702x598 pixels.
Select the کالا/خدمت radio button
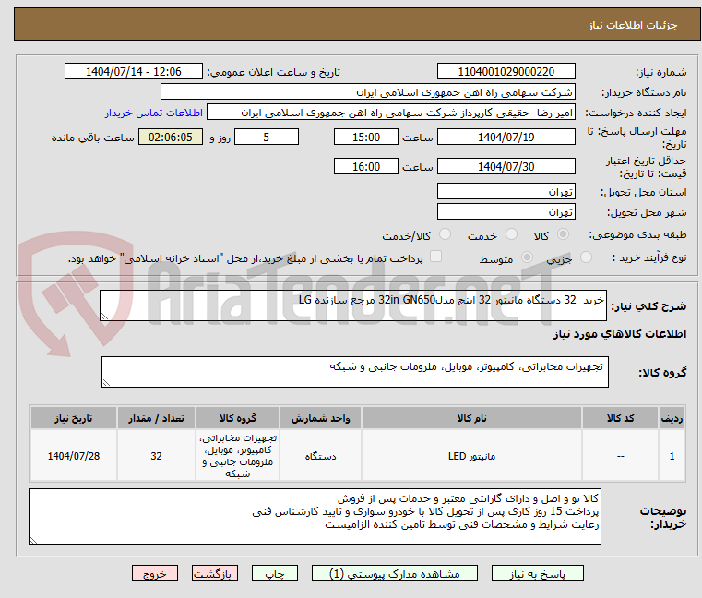point(445,234)
